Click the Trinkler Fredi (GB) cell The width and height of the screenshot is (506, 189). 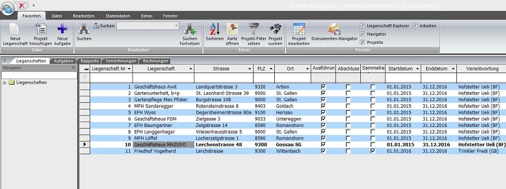click(481, 151)
